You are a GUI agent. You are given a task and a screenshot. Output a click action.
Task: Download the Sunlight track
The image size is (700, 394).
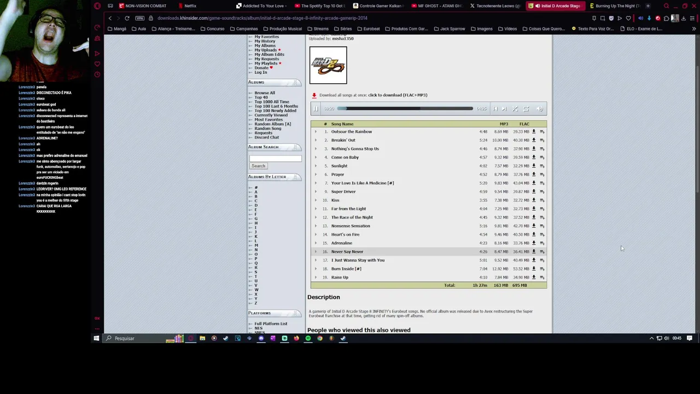click(534, 166)
